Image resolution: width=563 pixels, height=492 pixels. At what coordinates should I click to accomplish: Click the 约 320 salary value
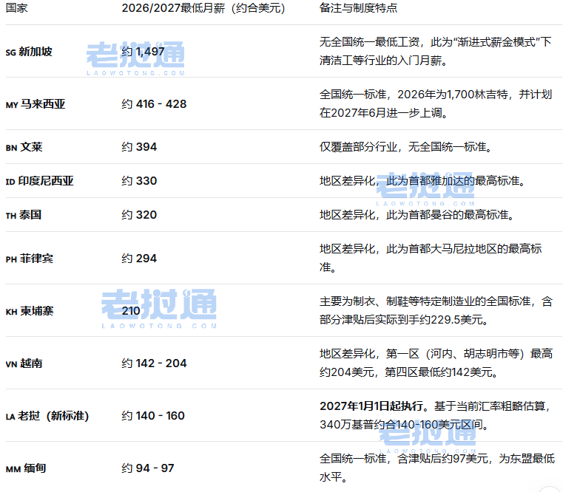point(139,215)
